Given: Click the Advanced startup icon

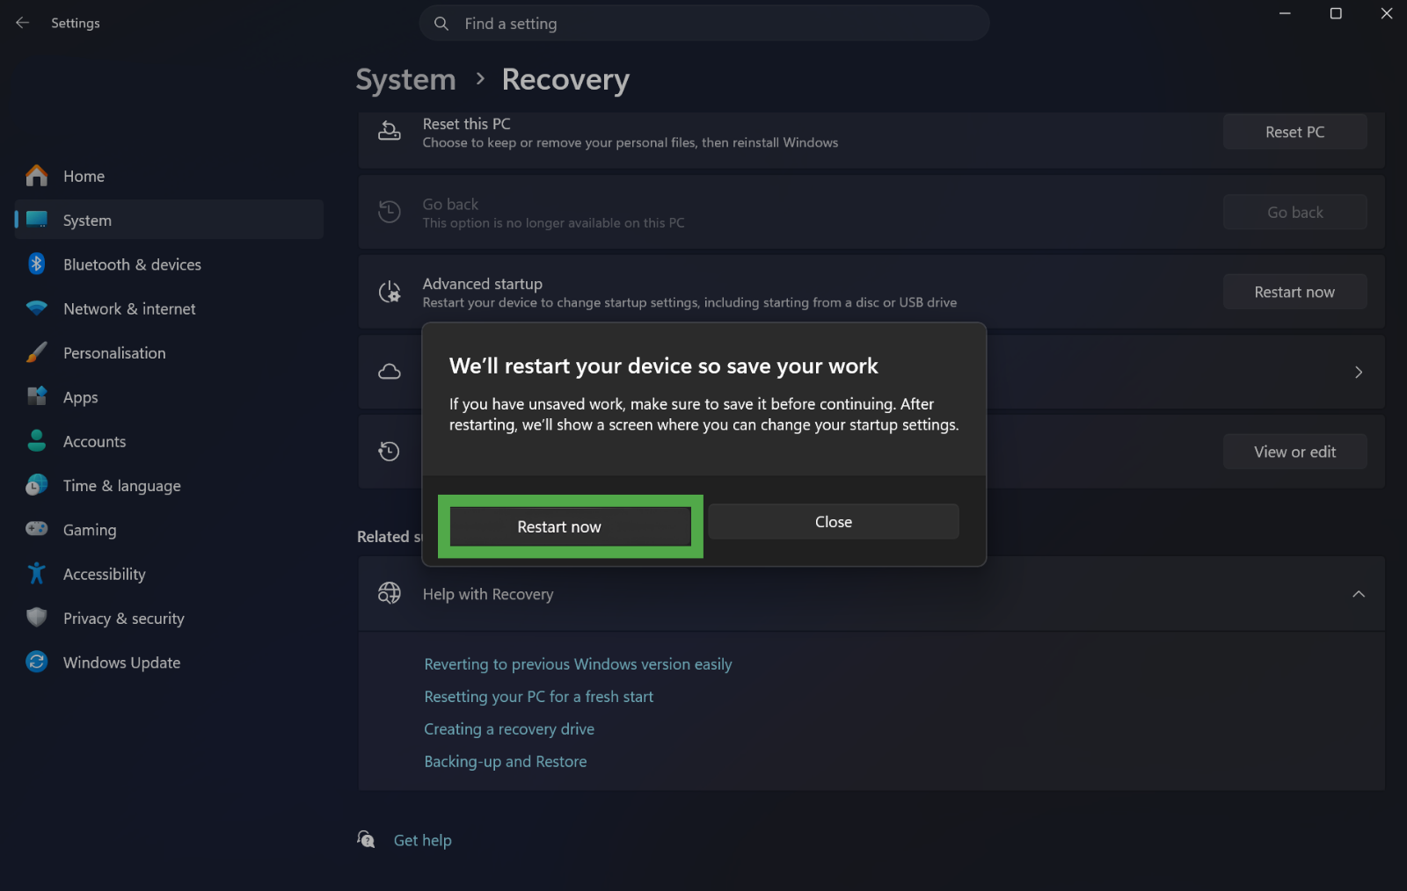Looking at the screenshot, I should 390,292.
